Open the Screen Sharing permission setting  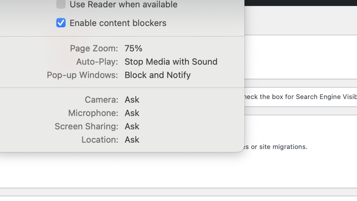[132, 126]
